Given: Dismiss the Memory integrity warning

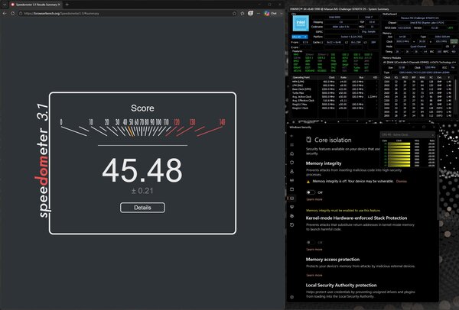Looking at the screenshot, I should pos(402,182).
